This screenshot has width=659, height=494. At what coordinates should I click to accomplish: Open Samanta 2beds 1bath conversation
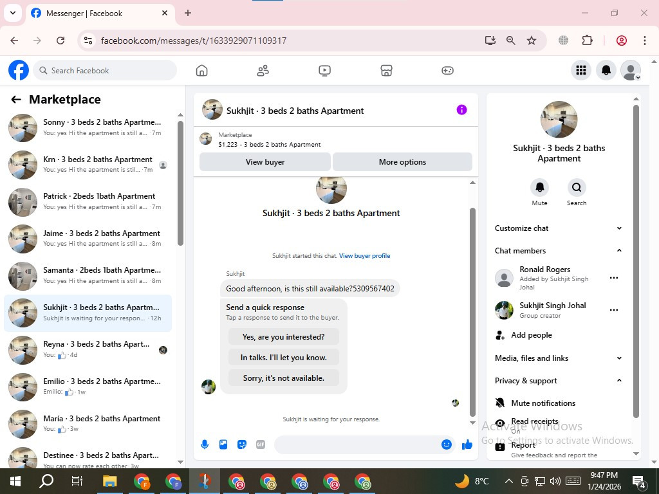pos(88,276)
